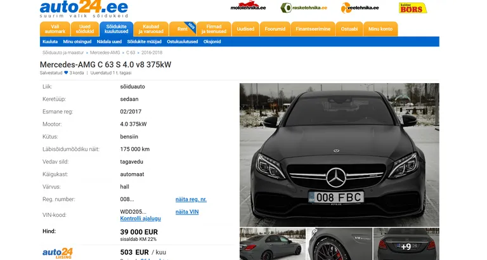
Task: Open Ostukuulutused submenu item
Action: pos(183,42)
